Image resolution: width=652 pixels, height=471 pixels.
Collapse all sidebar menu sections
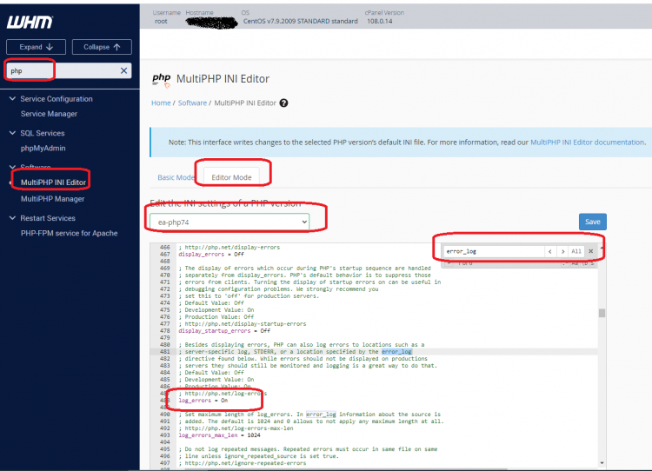[102, 47]
